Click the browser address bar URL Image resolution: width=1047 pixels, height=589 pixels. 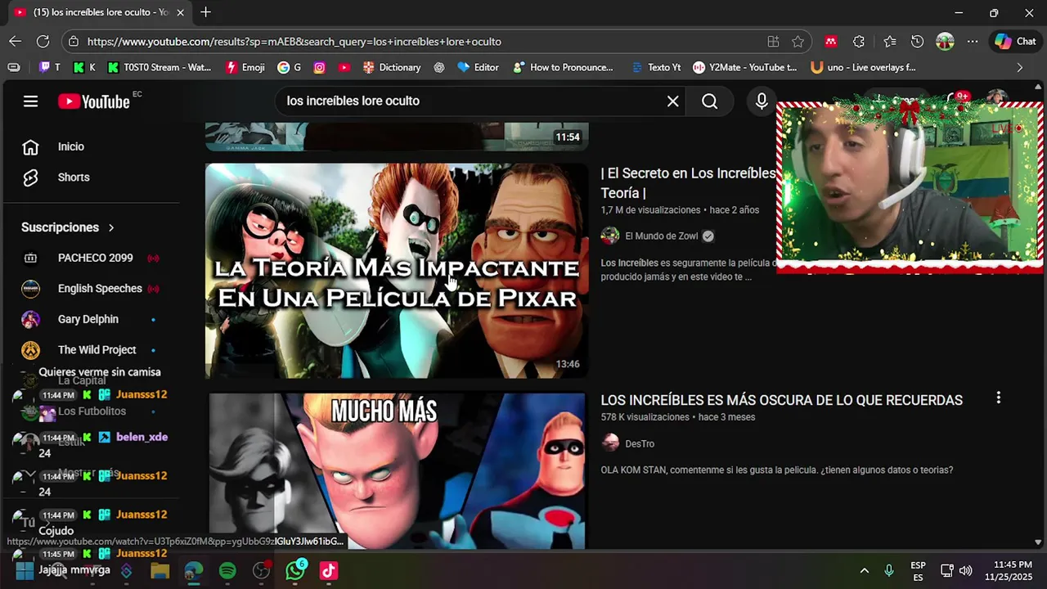tap(294, 42)
